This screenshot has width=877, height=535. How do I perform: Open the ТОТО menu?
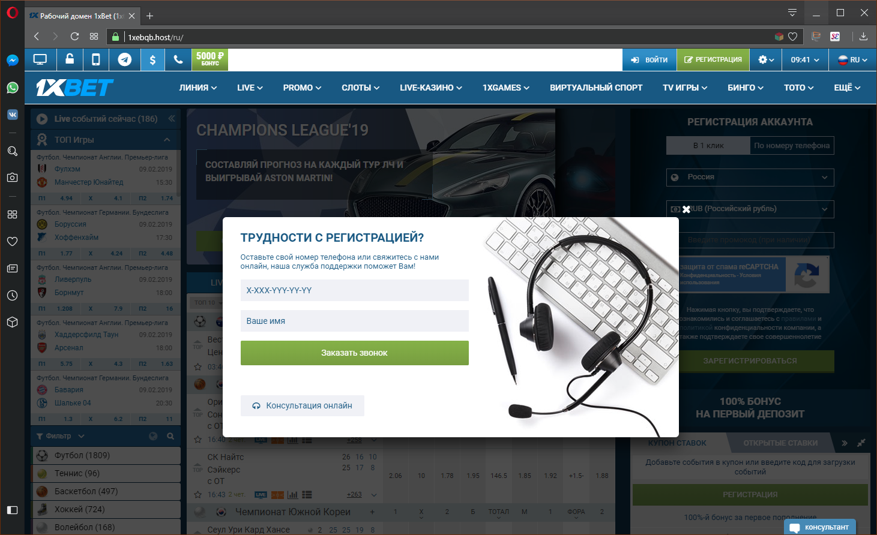coord(799,88)
